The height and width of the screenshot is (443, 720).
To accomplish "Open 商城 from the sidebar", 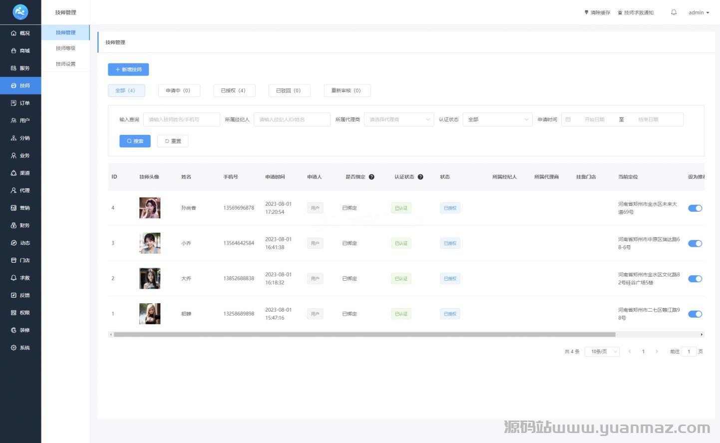I will click(20, 50).
